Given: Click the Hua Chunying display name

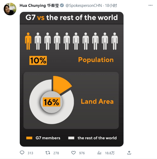Looking at the screenshot, I should point(39,6).
